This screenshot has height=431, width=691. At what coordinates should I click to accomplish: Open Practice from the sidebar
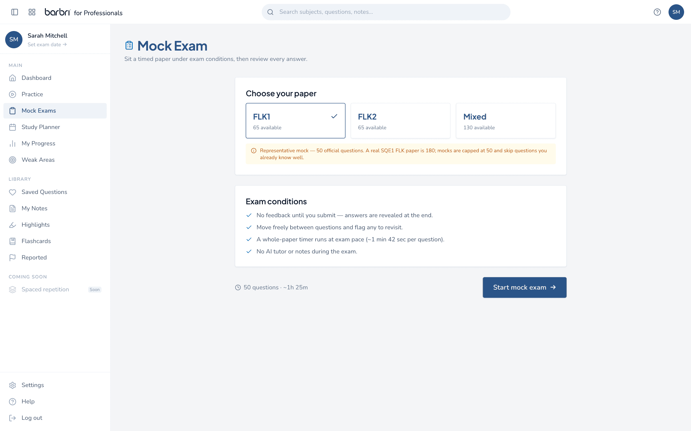point(55,94)
